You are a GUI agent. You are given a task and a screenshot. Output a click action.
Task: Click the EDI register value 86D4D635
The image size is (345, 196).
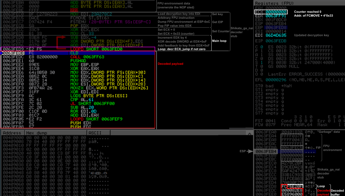[x=275, y=35]
